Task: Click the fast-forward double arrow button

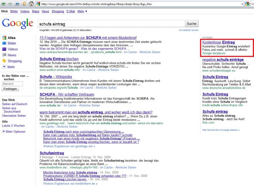Action: pos(17,4)
